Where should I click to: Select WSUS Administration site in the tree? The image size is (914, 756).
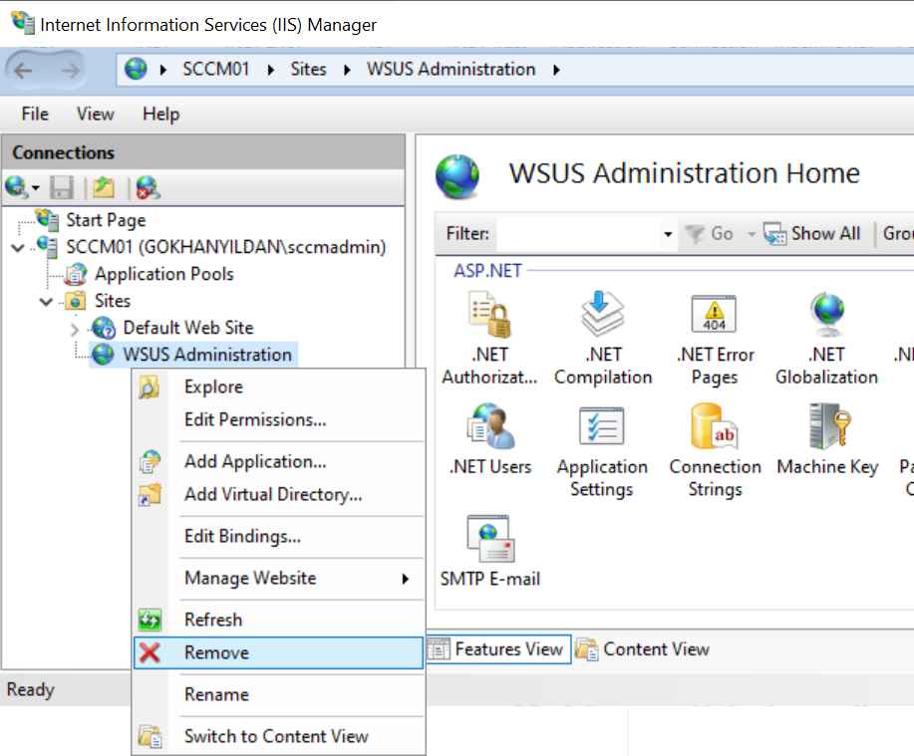click(207, 355)
